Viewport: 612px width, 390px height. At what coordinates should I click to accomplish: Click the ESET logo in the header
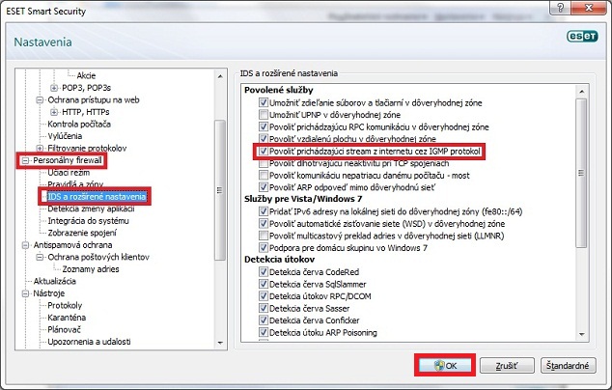tap(582, 37)
